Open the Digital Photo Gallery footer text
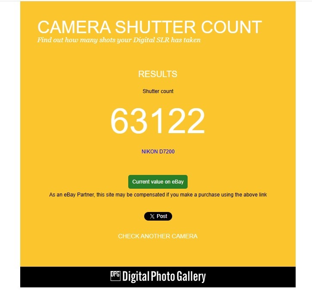 pyautogui.click(x=164, y=277)
